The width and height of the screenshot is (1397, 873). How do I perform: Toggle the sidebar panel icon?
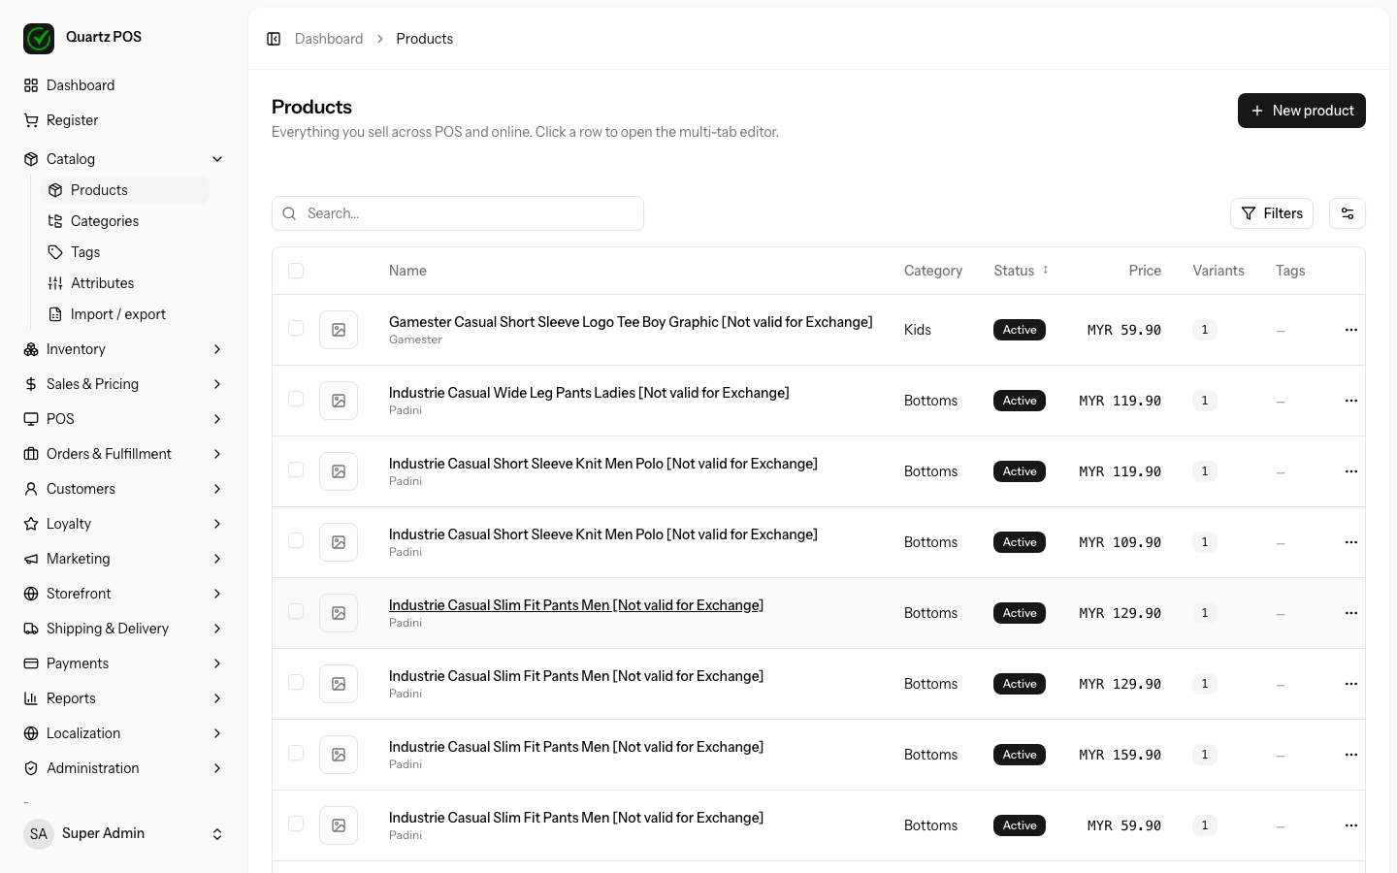pos(274,39)
